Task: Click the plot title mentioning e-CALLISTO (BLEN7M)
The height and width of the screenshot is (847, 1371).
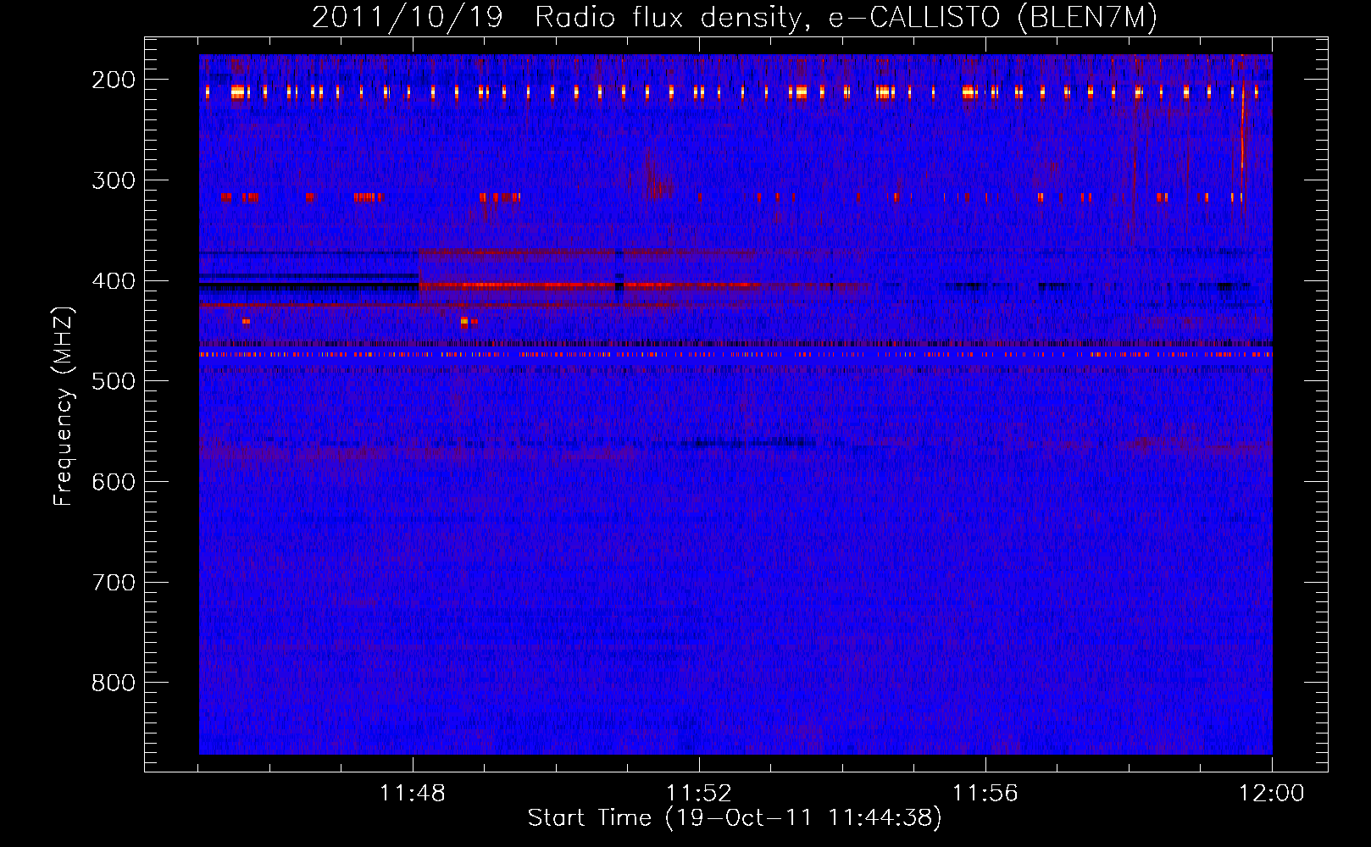Action: [735, 17]
